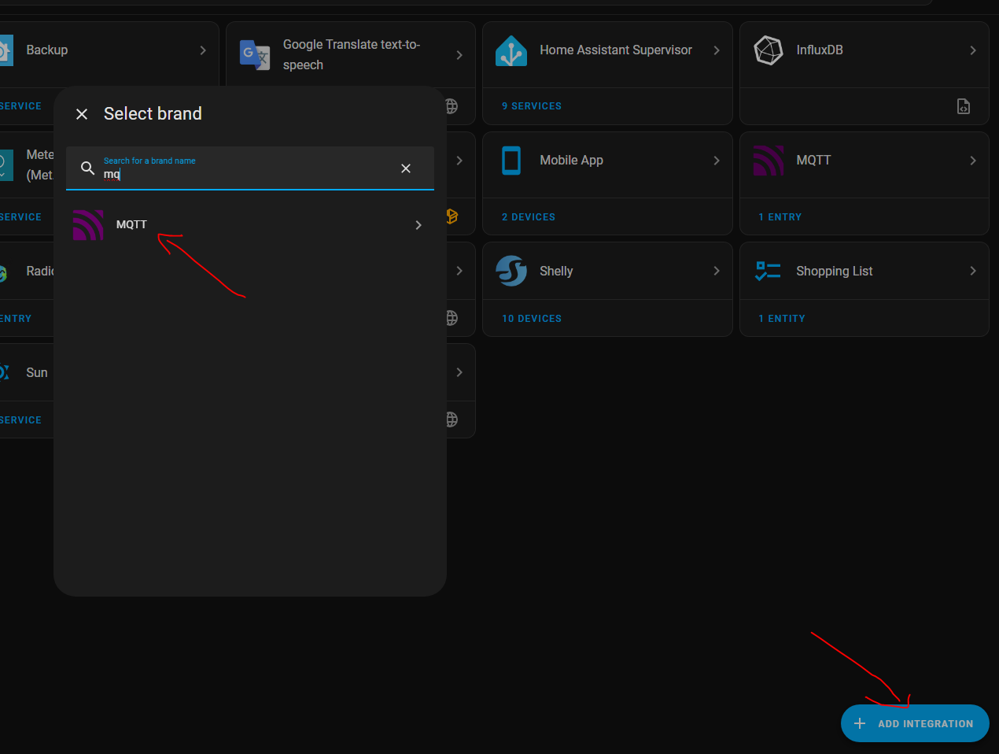999x754 pixels.
Task: Click the Shelly logo icon
Action: pos(511,271)
